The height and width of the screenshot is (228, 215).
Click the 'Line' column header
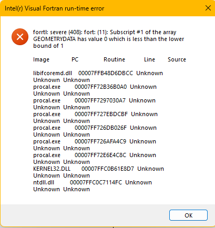click(x=149, y=59)
